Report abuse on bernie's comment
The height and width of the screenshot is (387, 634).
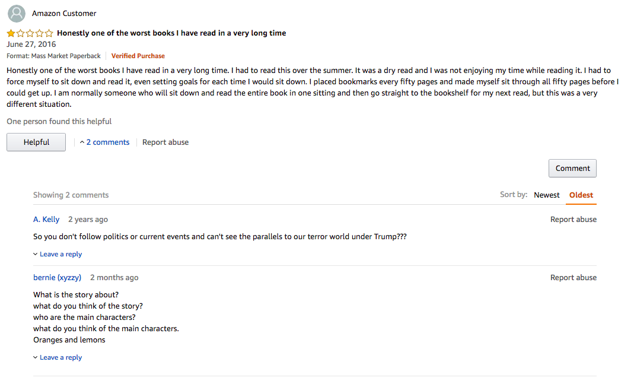click(x=573, y=278)
